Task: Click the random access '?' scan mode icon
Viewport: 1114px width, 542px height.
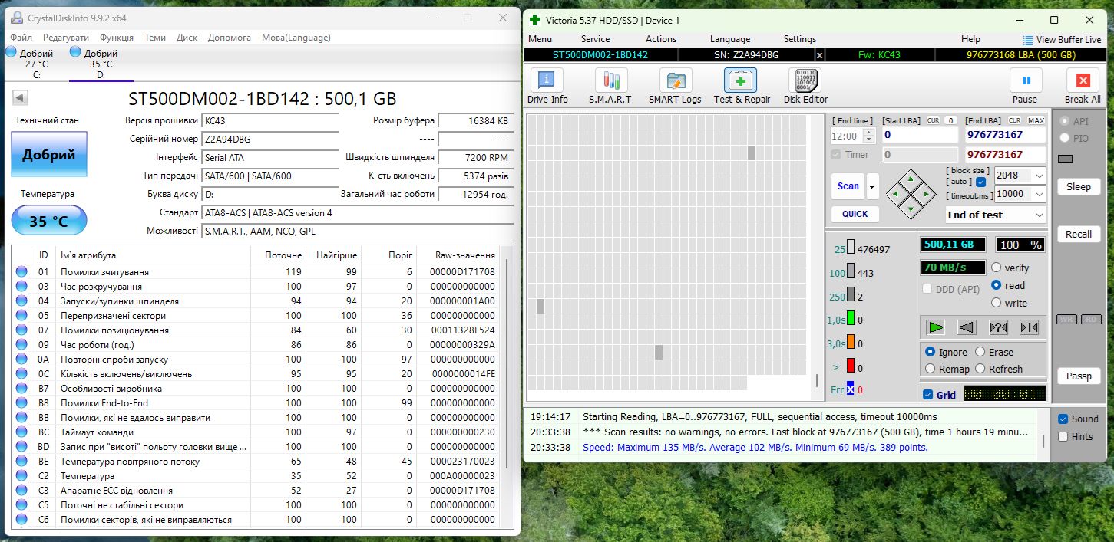Action: point(998,327)
